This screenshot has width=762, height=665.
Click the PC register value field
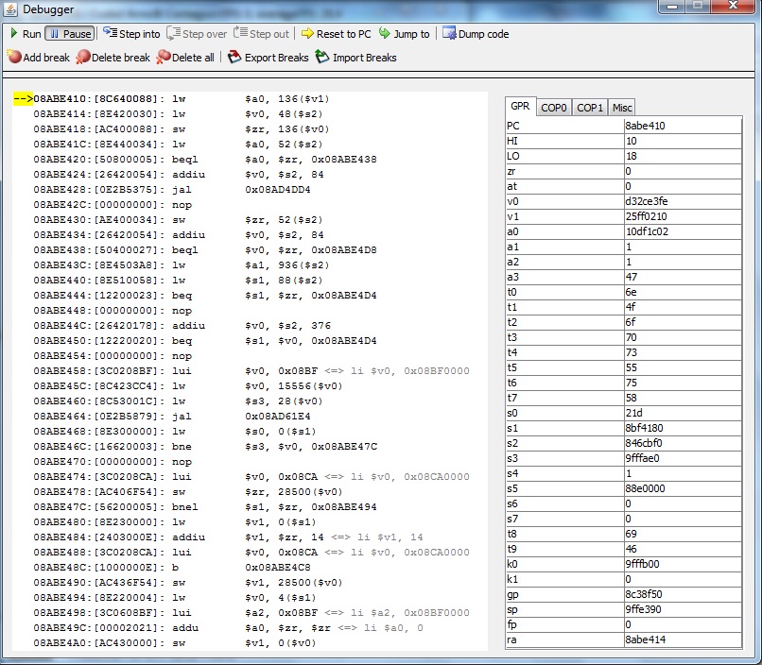click(682, 126)
